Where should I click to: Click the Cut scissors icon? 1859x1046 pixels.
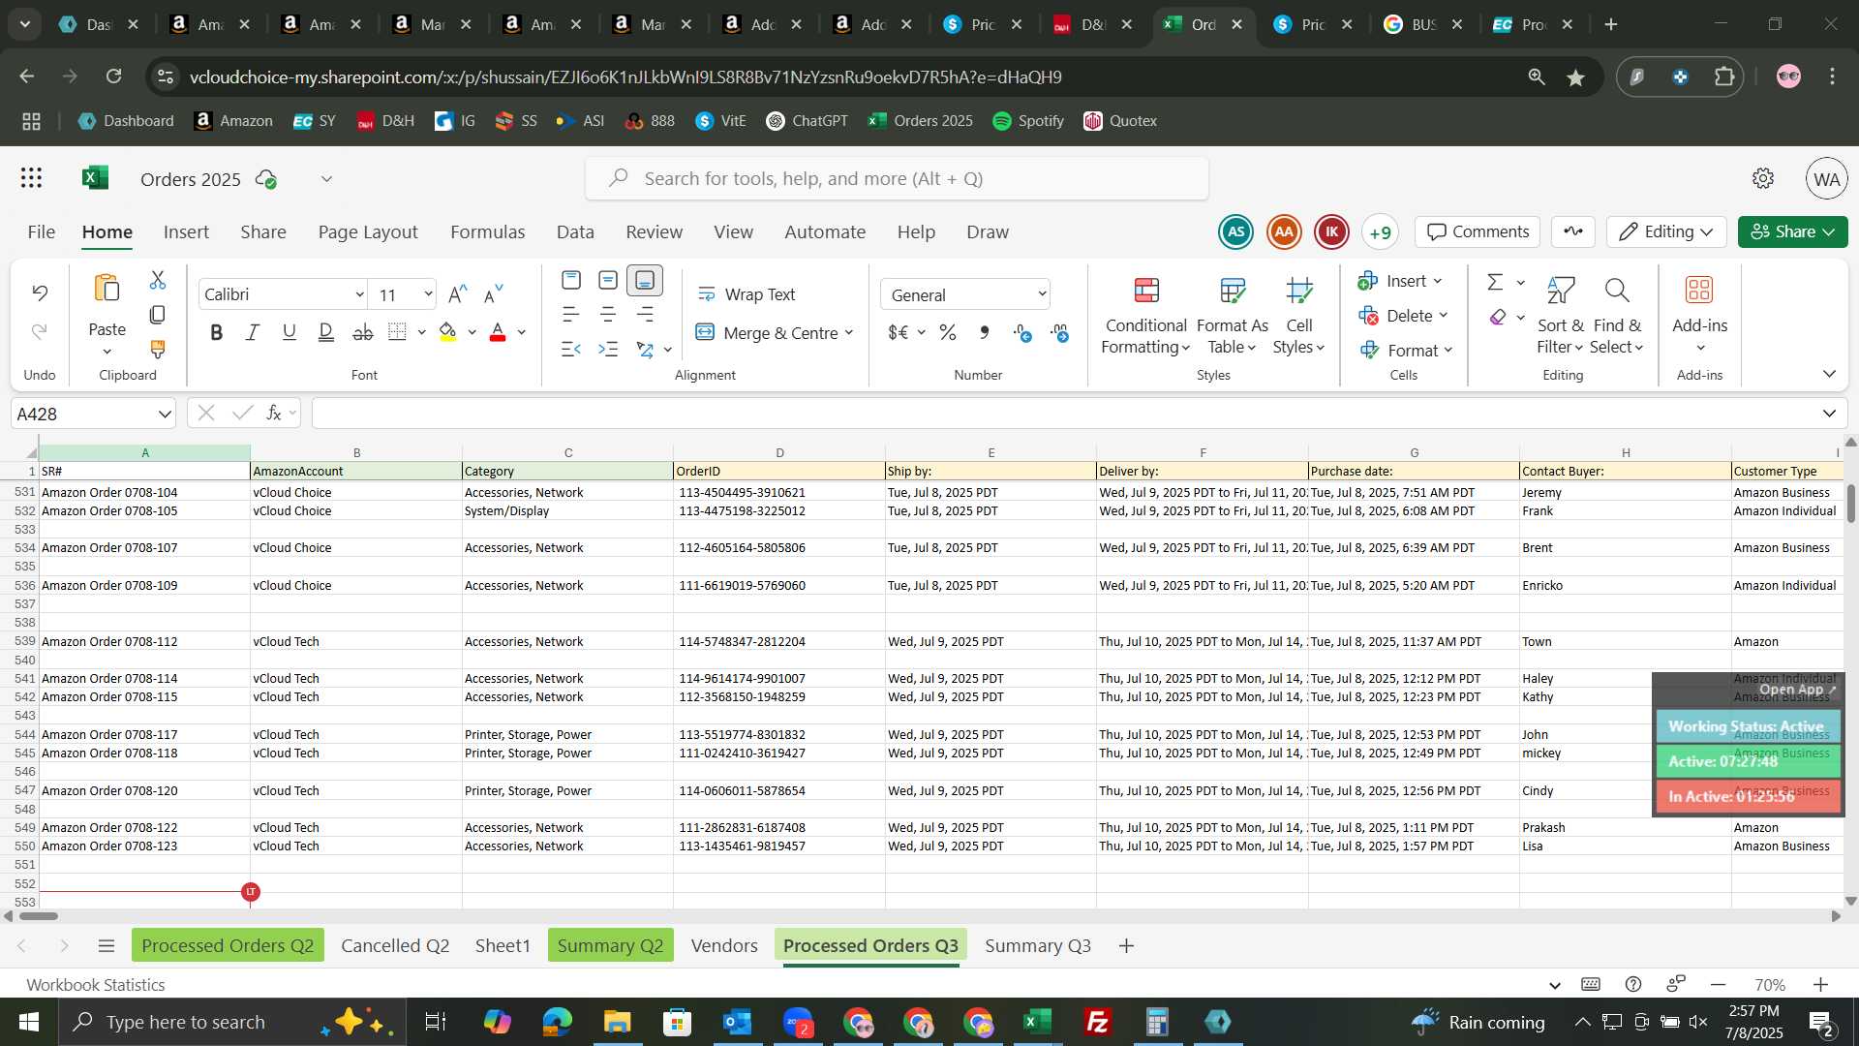158,280
